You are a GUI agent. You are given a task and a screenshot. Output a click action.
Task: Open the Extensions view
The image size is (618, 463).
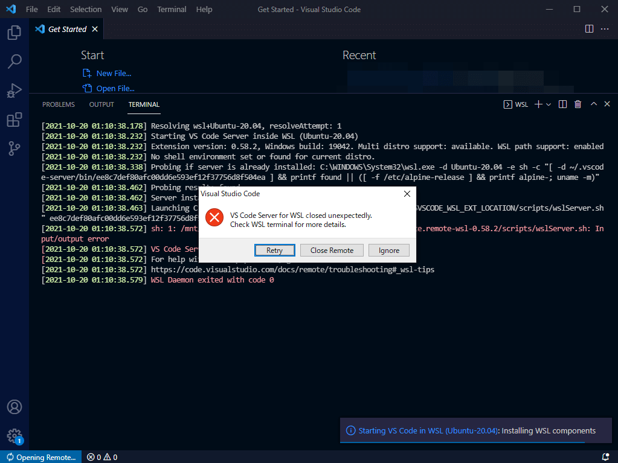coord(14,120)
